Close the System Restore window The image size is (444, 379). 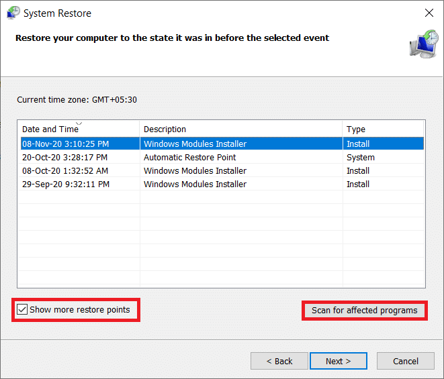click(429, 13)
